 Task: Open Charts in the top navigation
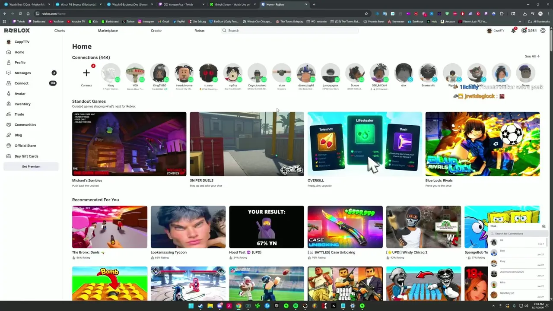[60, 31]
